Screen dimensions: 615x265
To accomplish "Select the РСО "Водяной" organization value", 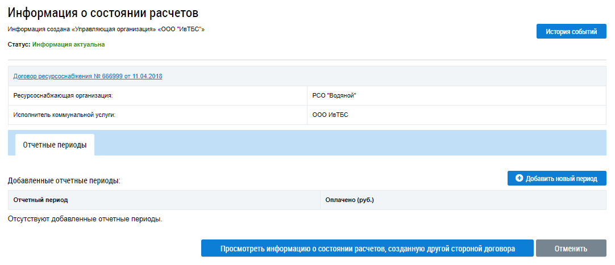I will coord(334,96).
